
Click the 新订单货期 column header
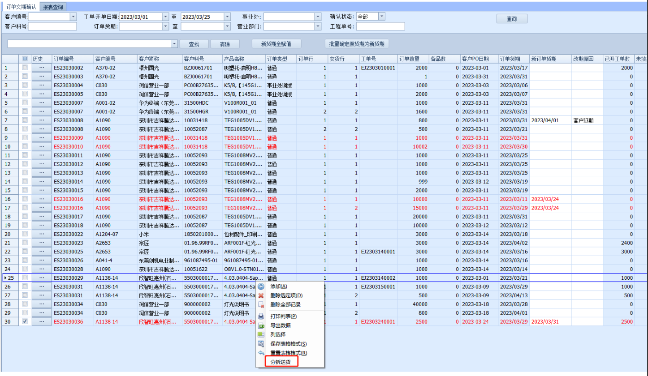550,59
